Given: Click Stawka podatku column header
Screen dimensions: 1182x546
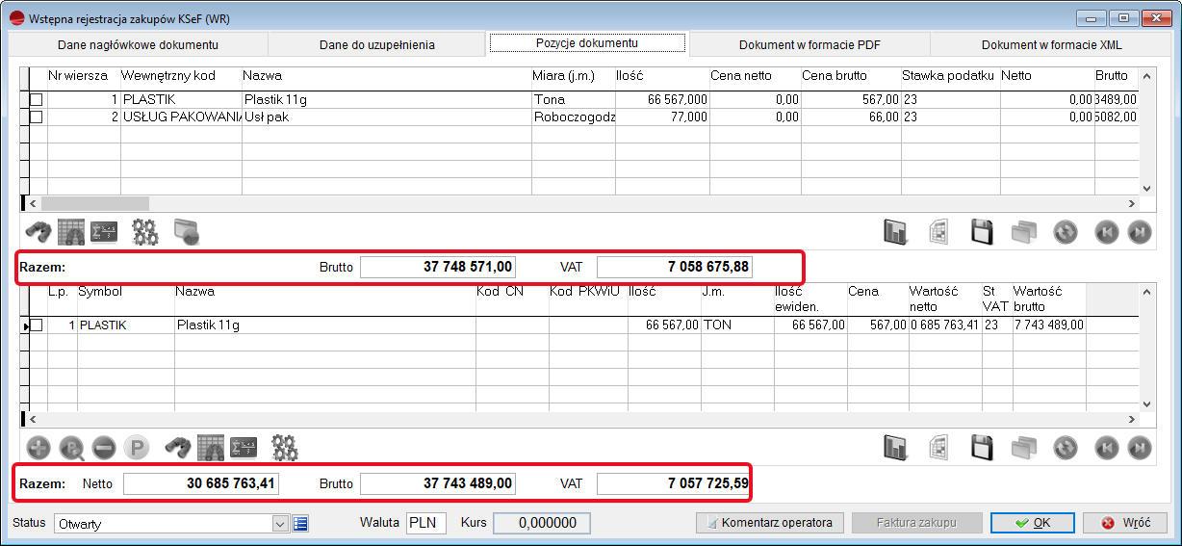Looking at the screenshot, I should [x=950, y=75].
